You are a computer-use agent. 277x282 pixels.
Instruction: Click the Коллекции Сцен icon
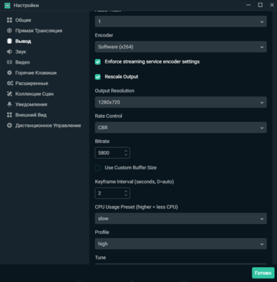click(9, 94)
